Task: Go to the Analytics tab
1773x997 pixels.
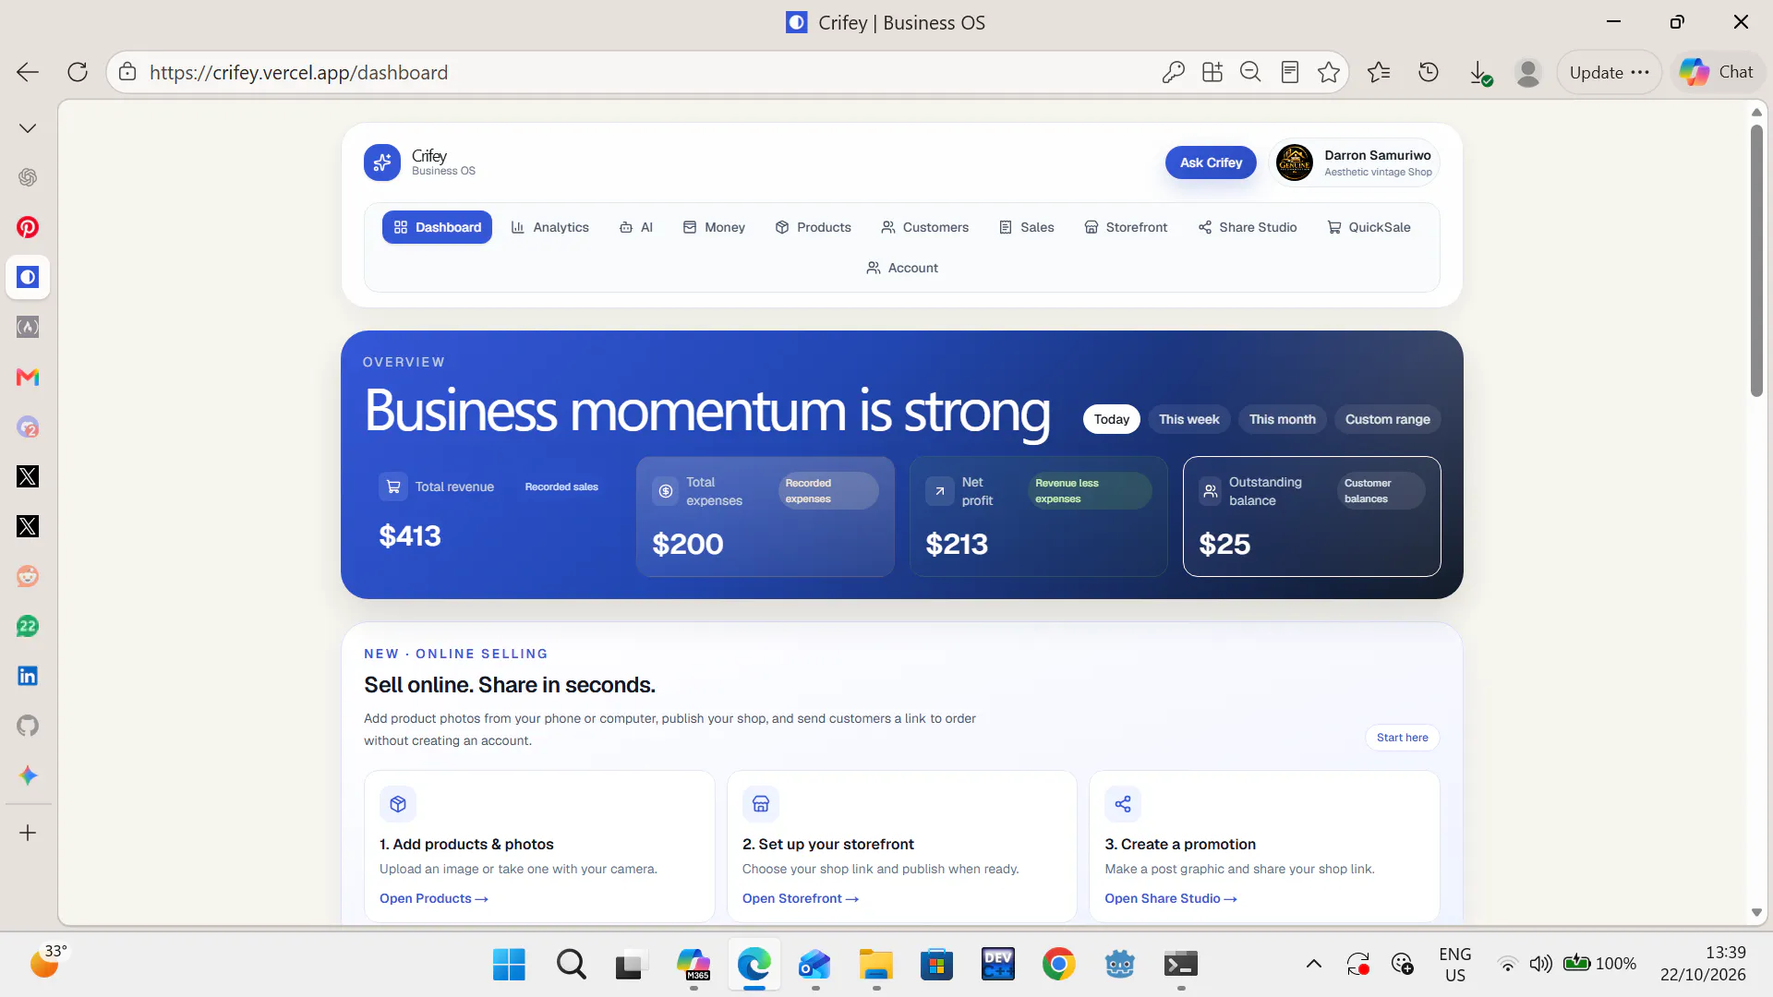Action: (550, 227)
